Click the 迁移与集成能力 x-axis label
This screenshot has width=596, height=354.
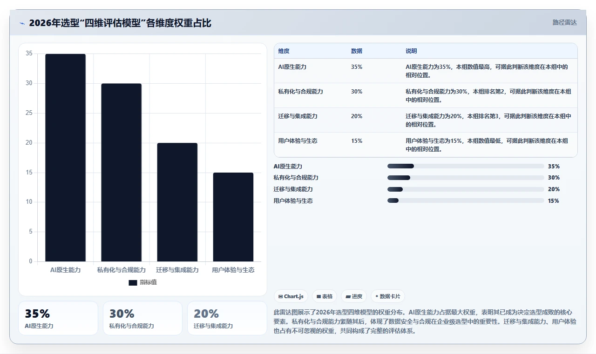point(177,270)
